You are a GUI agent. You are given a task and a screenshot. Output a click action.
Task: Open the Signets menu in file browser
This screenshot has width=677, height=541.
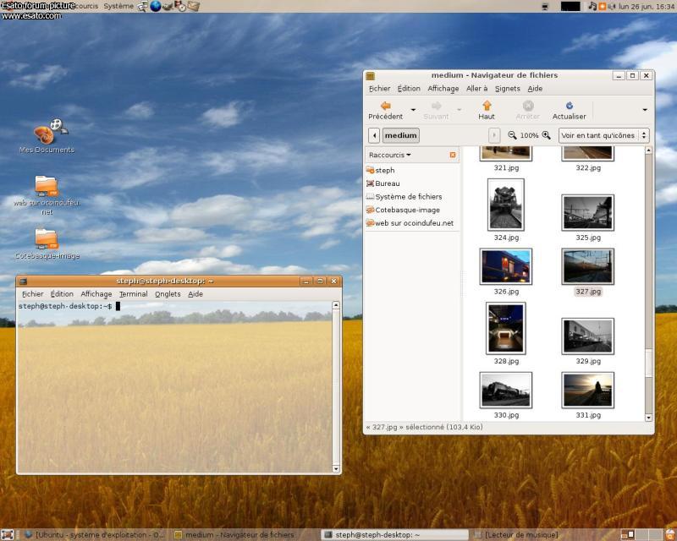click(508, 89)
